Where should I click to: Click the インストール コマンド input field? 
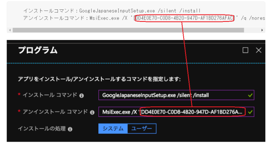(x=176, y=95)
